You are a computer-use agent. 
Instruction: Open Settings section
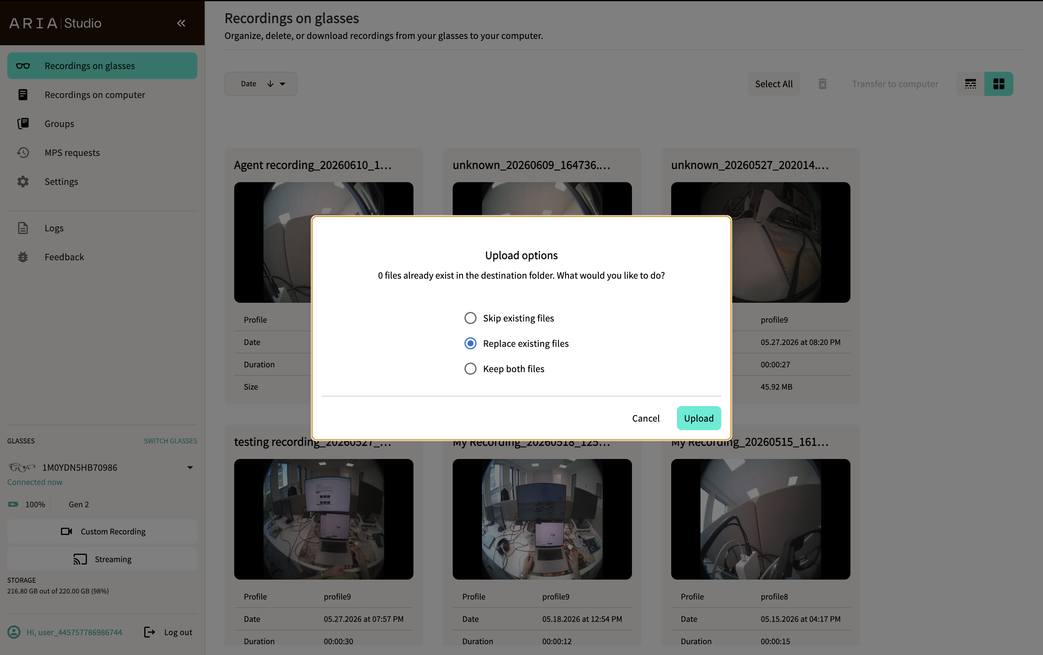[x=102, y=181]
